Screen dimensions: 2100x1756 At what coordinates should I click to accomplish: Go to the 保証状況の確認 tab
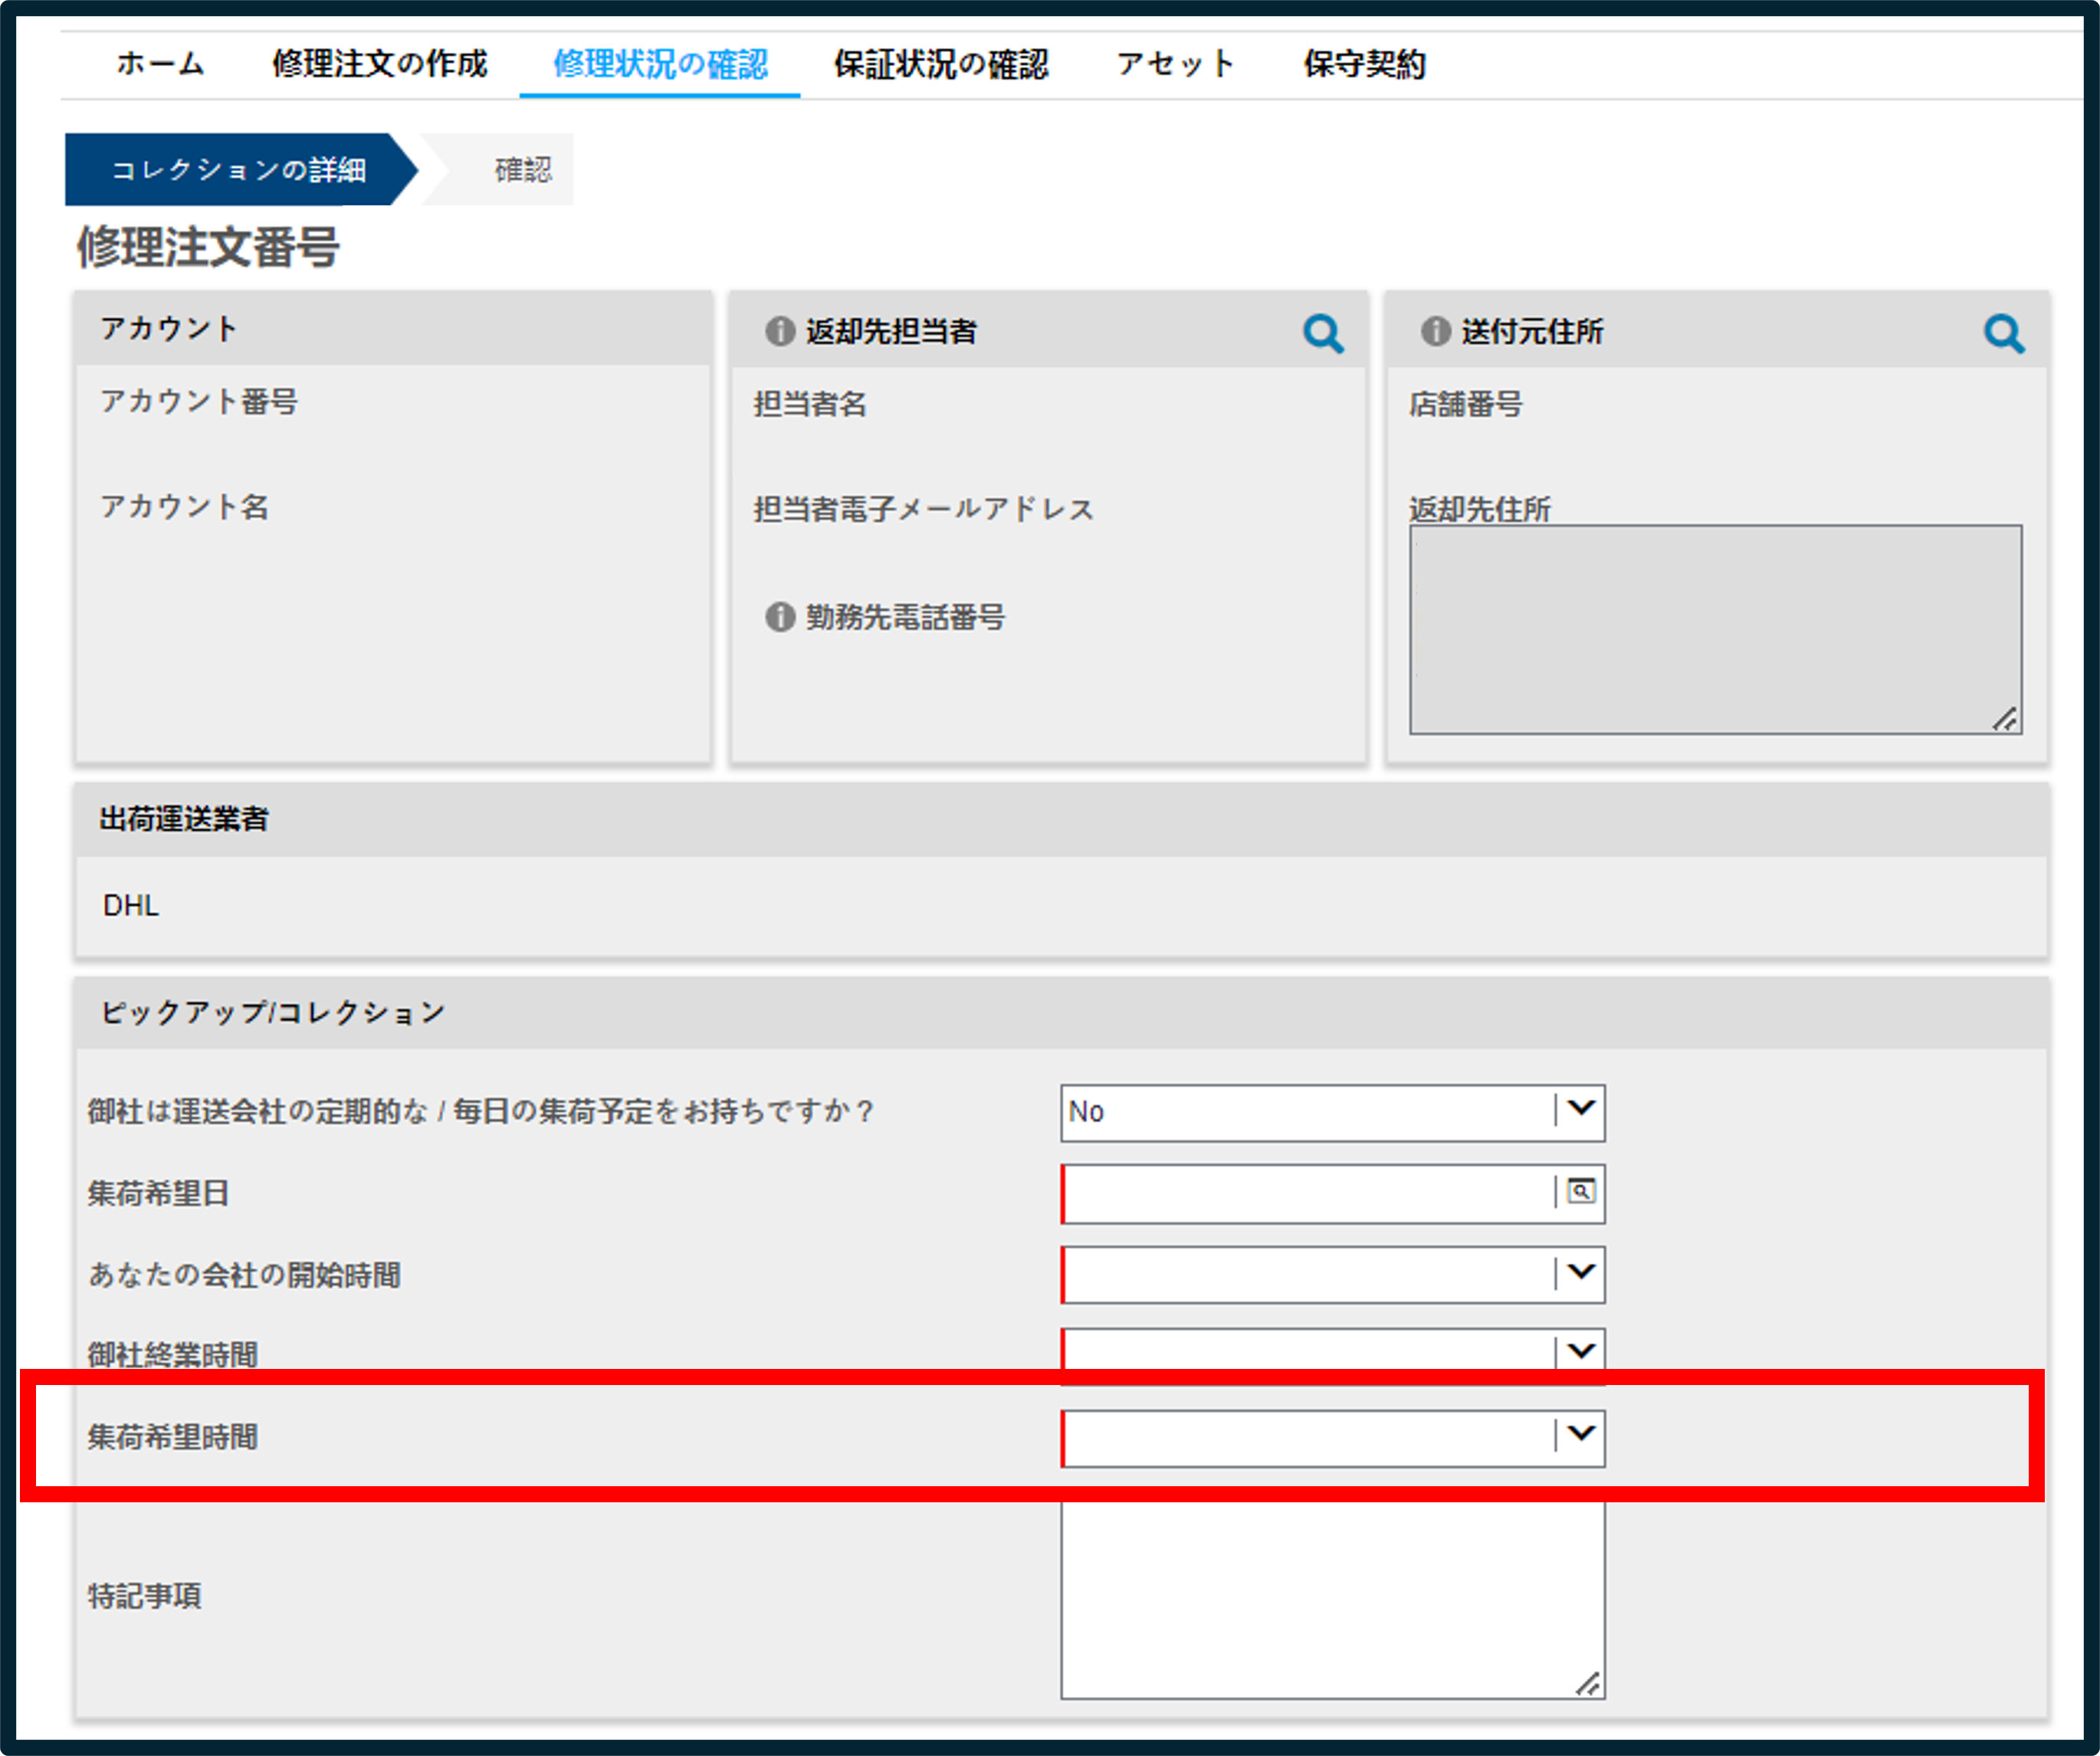tap(941, 64)
